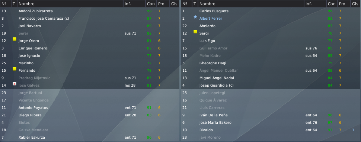The width and height of the screenshot is (361, 142).
Task: Click Josep Guardiola (c) row
Action: (271, 85)
